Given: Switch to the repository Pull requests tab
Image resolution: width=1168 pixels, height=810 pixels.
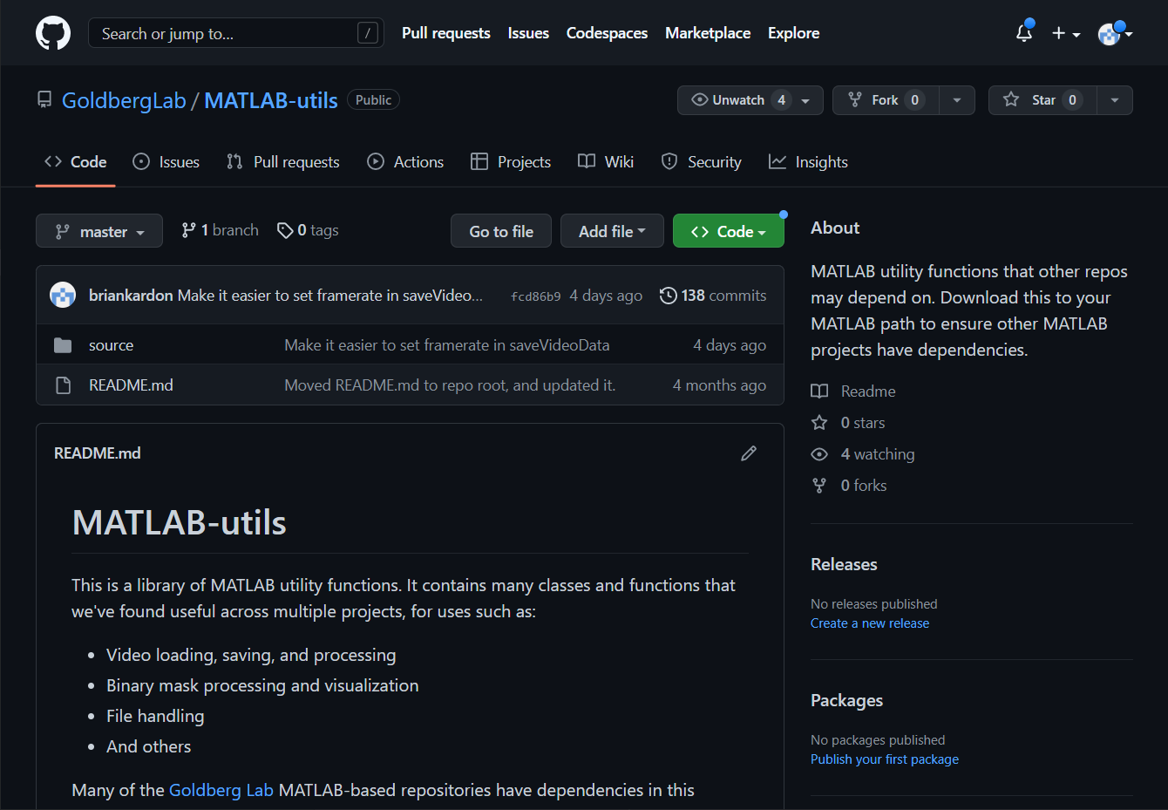Looking at the screenshot, I should coord(283,162).
